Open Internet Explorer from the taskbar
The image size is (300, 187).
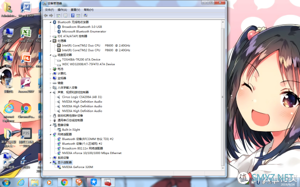[x=21, y=183]
